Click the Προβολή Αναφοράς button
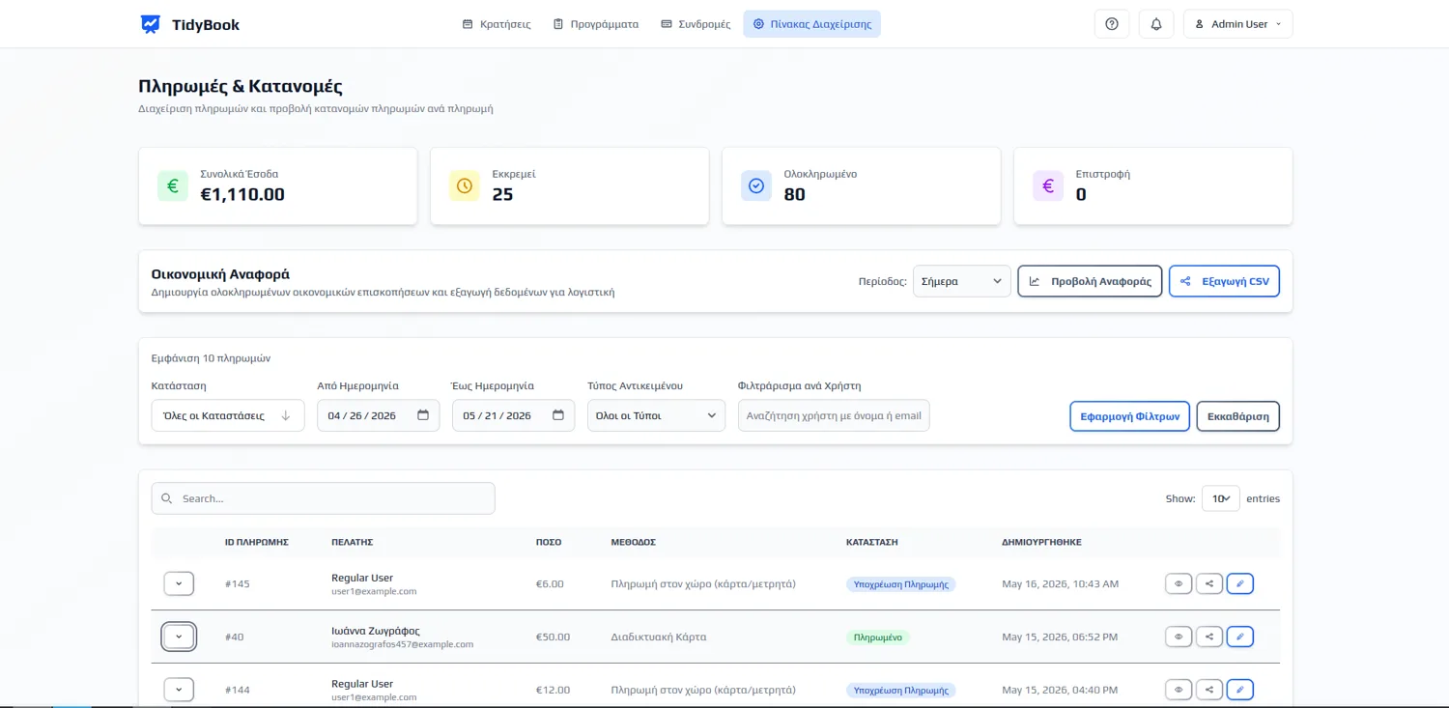Screen dimensions: 1449x708 click(1090, 281)
